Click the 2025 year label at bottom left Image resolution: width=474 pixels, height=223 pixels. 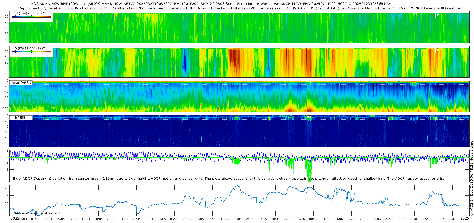point(15,218)
